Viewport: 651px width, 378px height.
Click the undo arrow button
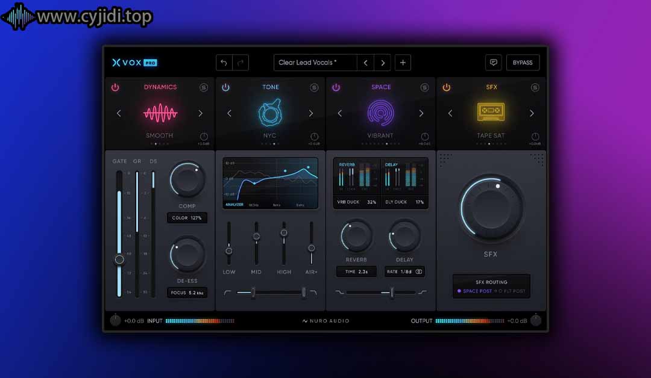pyautogui.click(x=224, y=63)
